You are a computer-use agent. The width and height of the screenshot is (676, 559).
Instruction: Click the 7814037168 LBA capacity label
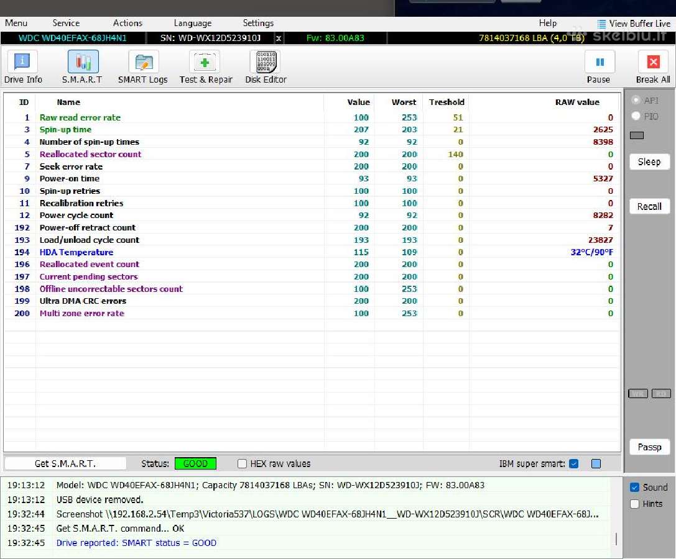point(531,38)
